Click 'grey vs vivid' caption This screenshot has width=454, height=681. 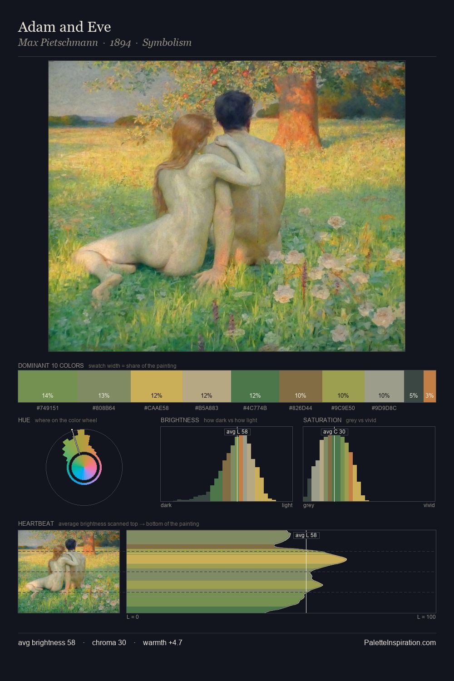(x=361, y=420)
